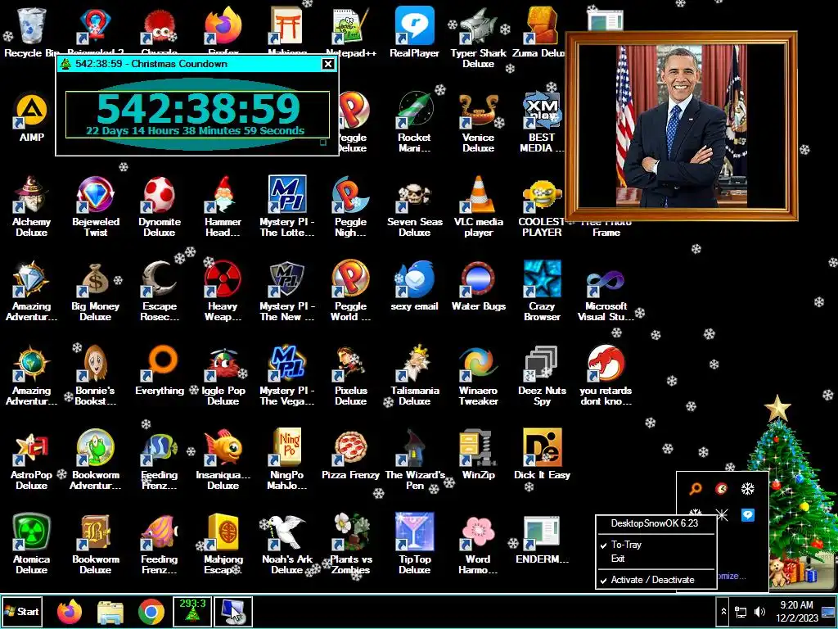
Task: Close the Christmas Countdown window
Action: (328, 64)
